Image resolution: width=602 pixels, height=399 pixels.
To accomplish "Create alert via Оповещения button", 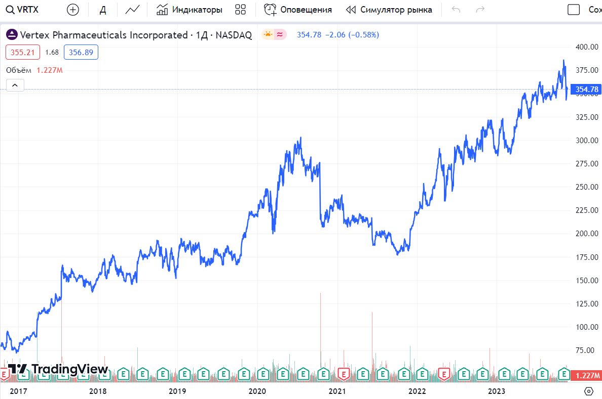I will [297, 10].
